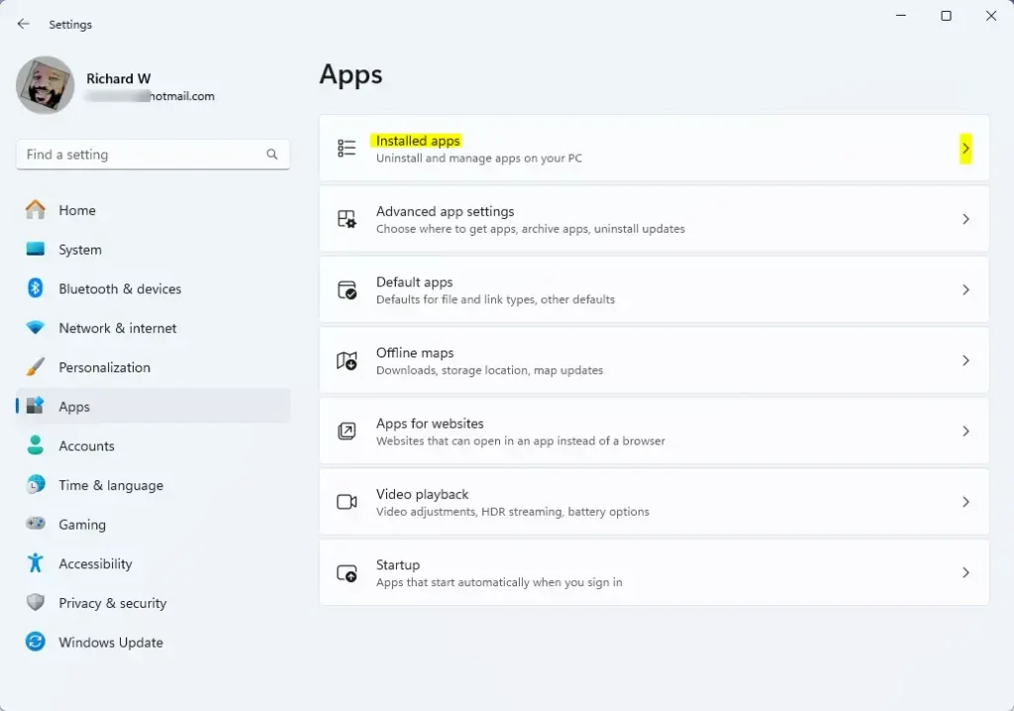1014x711 pixels.
Task: Click the Advanced app settings icon
Action: pos(347,219)
